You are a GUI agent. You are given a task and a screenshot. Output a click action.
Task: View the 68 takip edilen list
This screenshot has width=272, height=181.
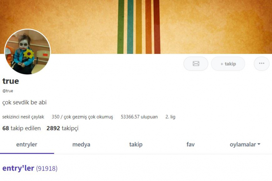click(21, 128)
